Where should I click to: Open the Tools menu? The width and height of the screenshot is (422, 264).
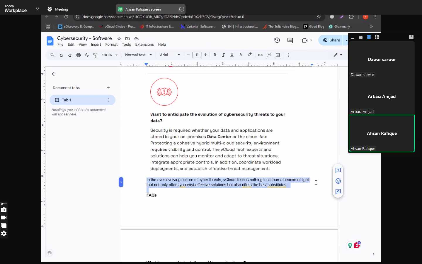126,45
